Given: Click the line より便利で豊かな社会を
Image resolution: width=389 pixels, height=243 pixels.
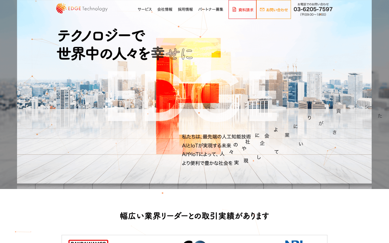Looking at the screenshot, I should pyautogui.click(x=207, y=163).
